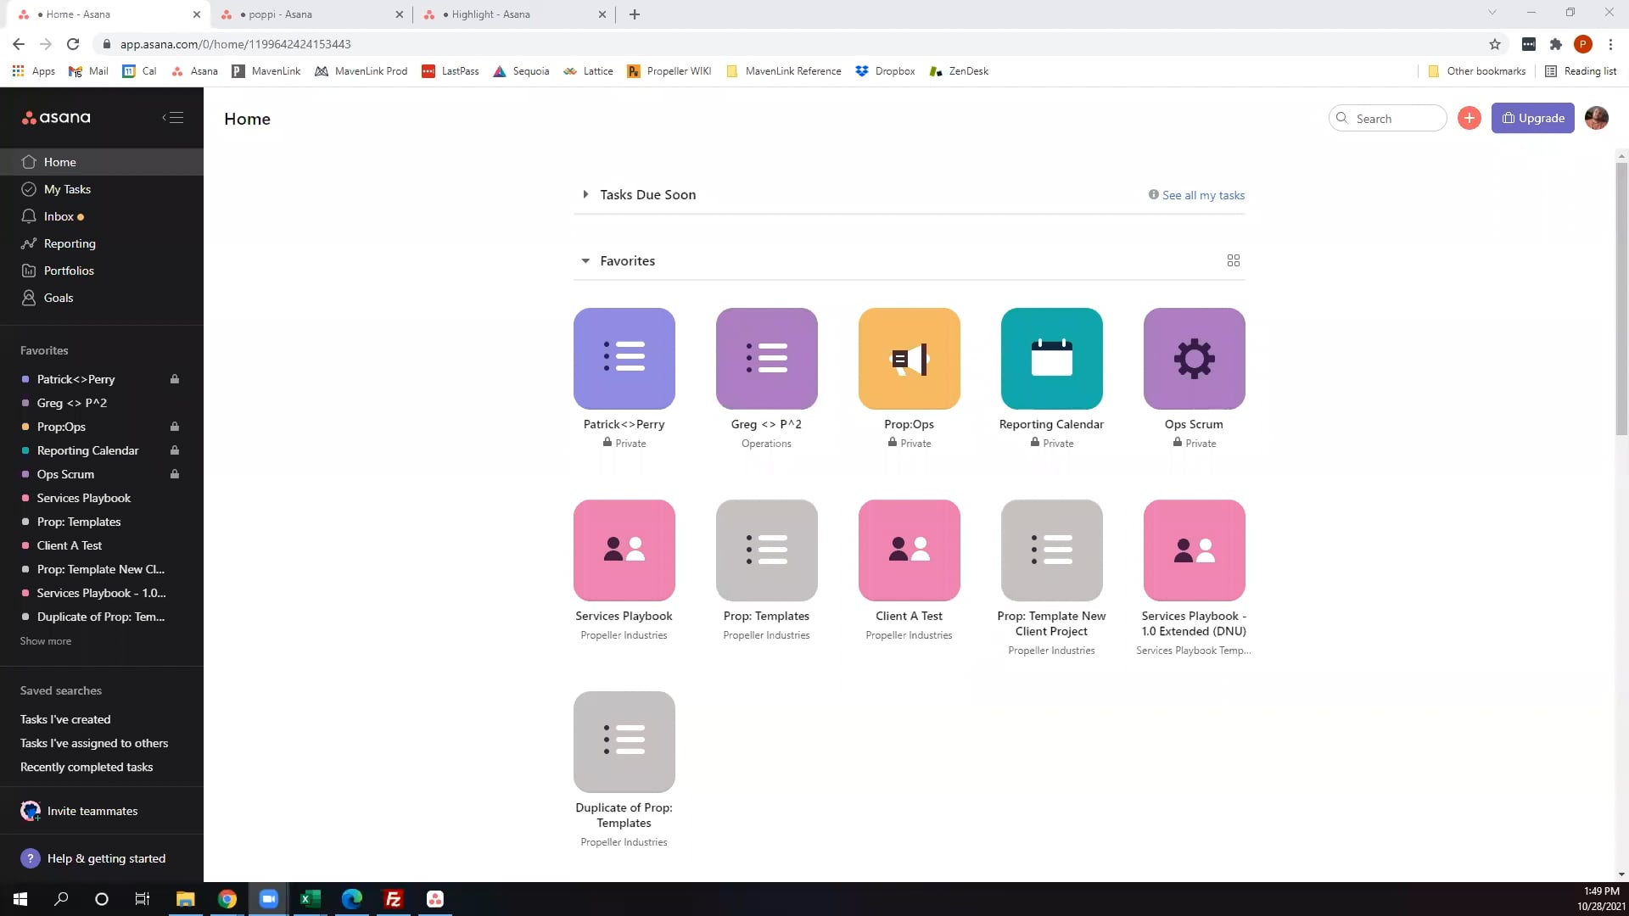Click the Upgrade button
The height and width of the screenshot is (916, 1629).
click(1533, 118)
